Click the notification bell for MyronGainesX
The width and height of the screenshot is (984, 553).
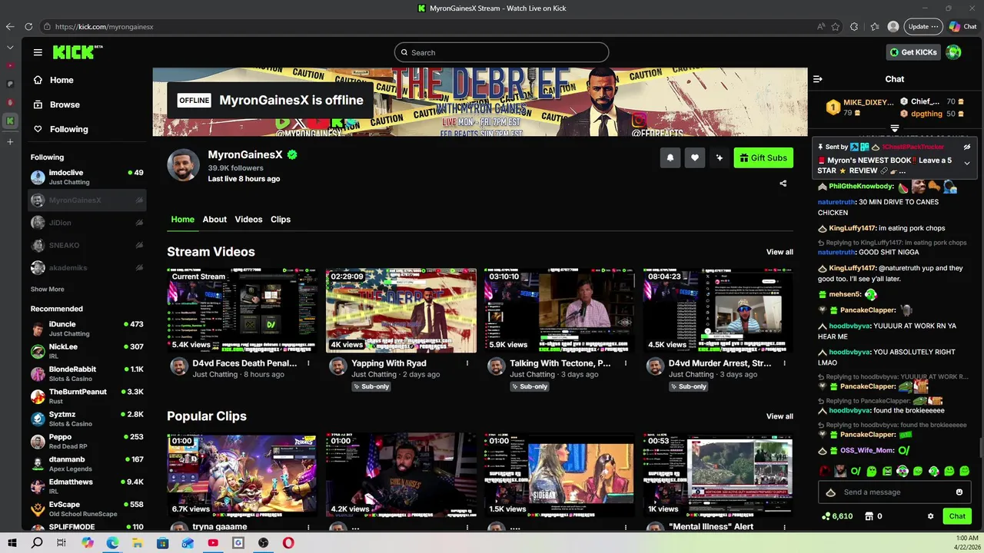pos(670,157)
